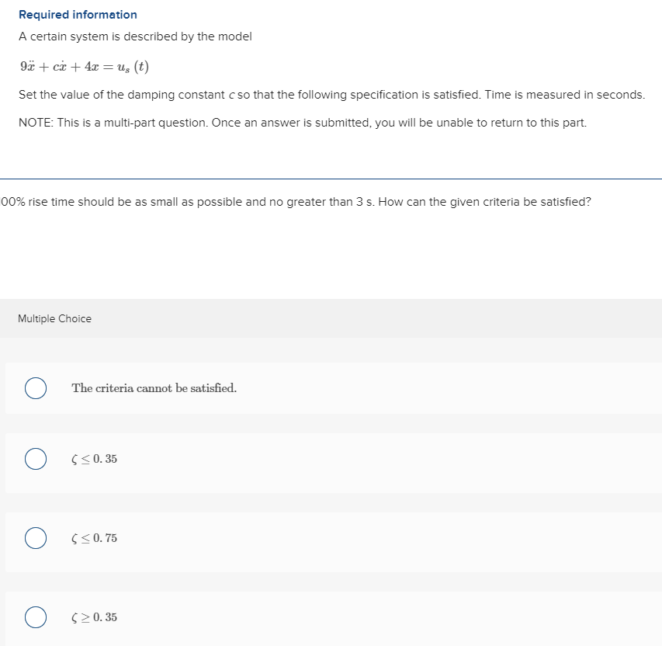
Task: Click the blue horizontal divider line
Action: coord(331,179)
